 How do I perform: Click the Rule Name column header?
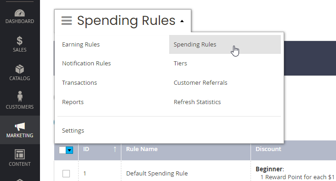(142, 149)
